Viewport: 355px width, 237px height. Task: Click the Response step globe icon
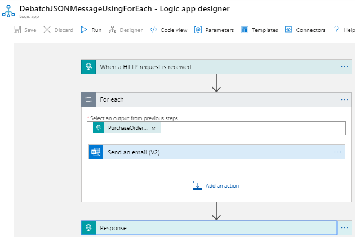pos(88,228)
